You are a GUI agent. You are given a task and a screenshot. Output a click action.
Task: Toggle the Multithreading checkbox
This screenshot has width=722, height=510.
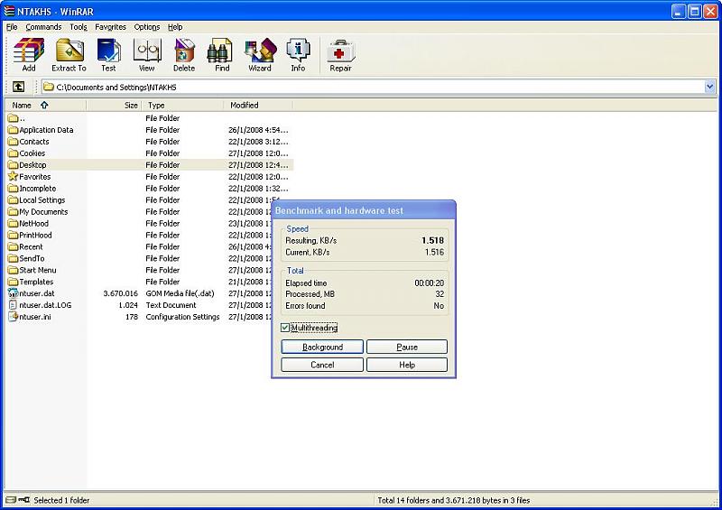285,328
